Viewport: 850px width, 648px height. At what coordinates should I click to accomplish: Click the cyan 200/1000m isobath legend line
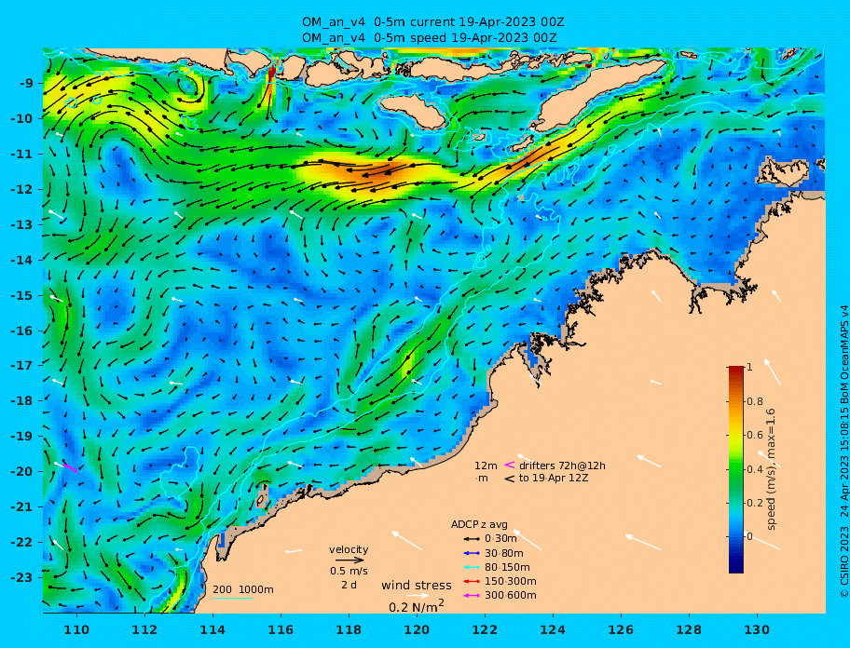233,599
